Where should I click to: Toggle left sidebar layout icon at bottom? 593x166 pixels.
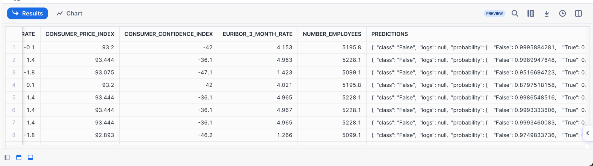[7, 157]
